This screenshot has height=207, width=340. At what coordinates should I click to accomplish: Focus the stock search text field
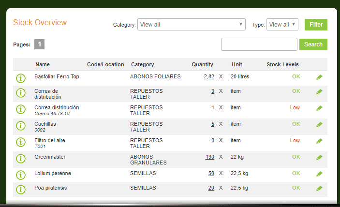(259, 44)
